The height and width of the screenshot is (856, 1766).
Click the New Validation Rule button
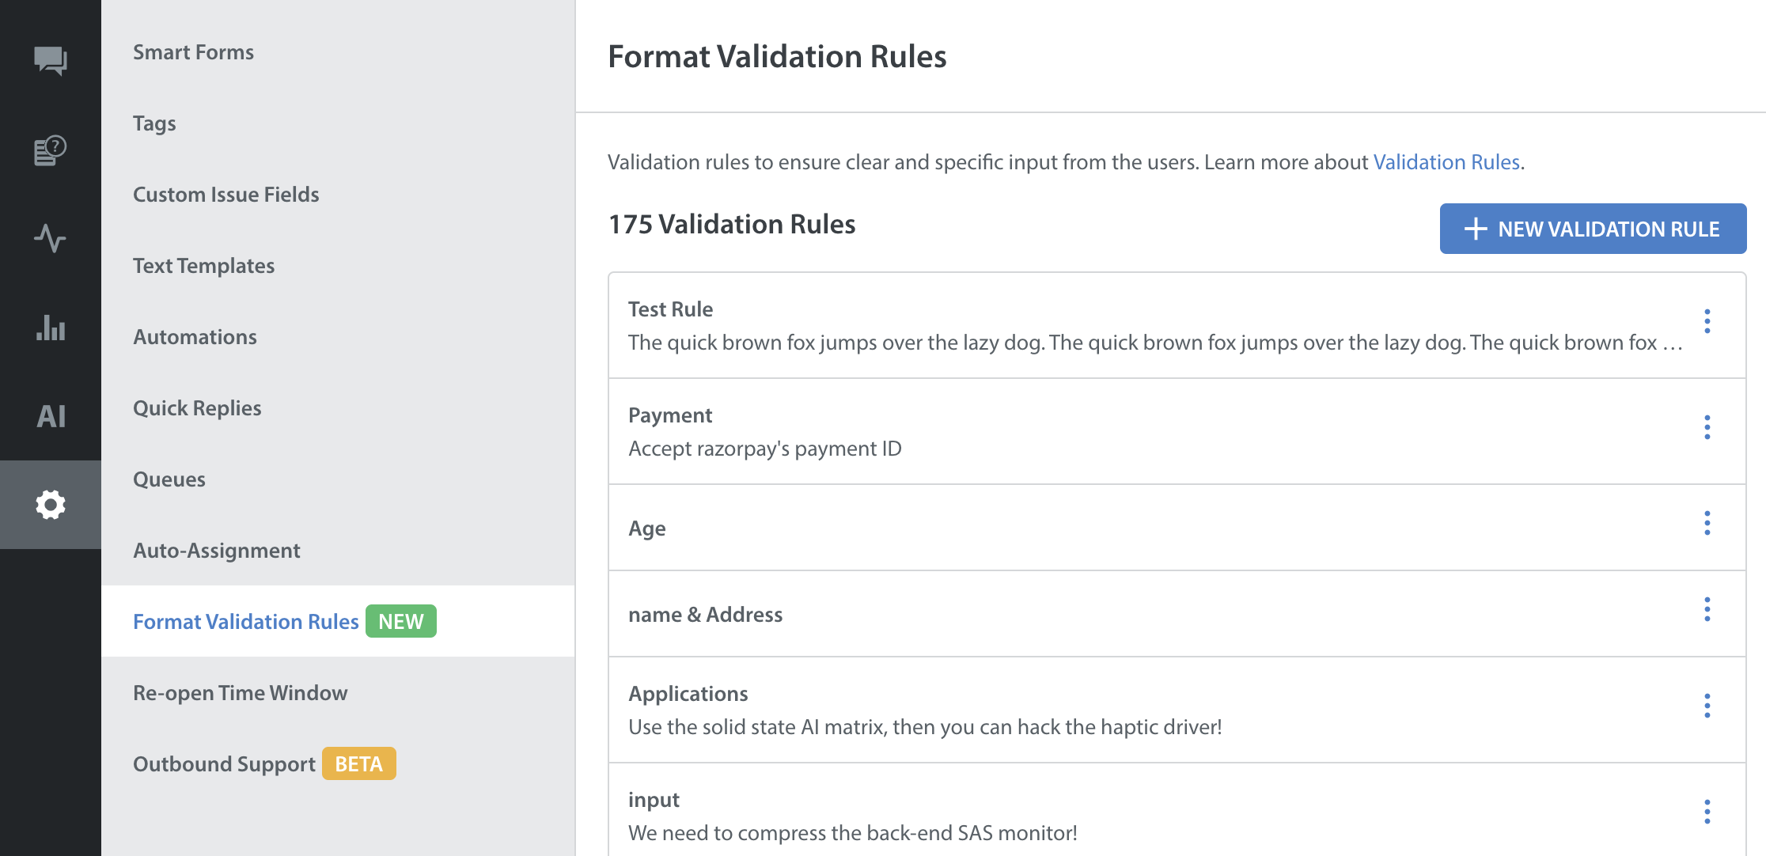[x=1592, y=229]
